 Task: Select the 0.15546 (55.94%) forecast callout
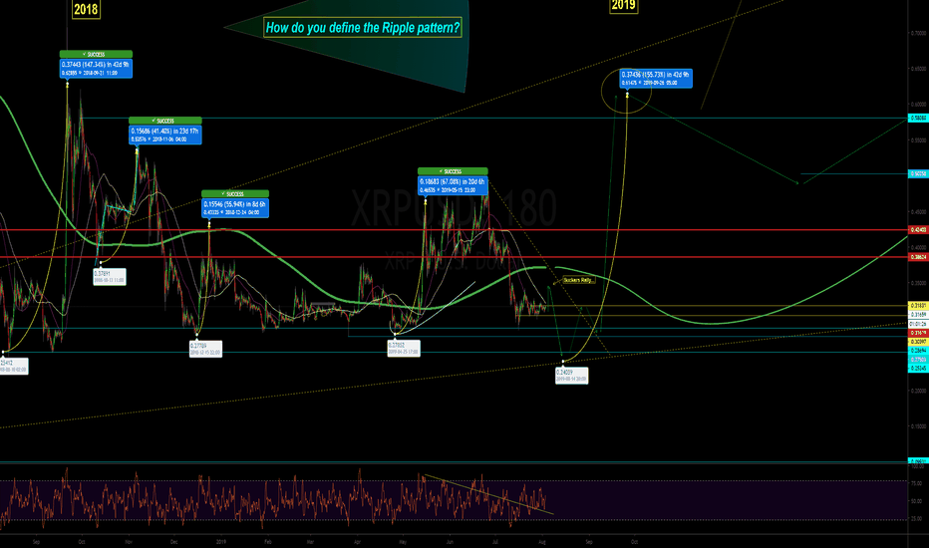tap(235, 208)
